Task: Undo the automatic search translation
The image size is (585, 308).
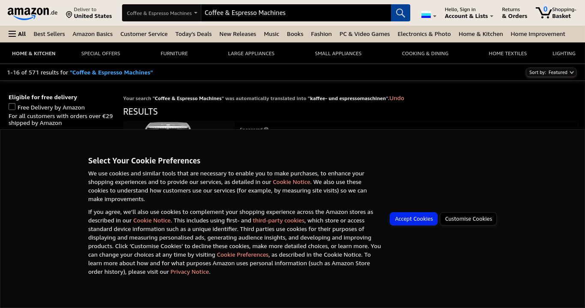Action: pyautogui.click(x=397, y=98)
